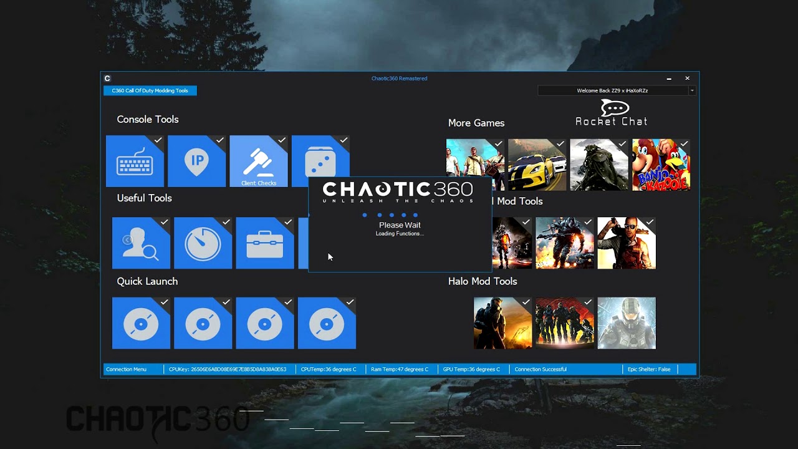Image resolution: width=798 pixels, height=449 pixels.
Task: Click the Quick Launch section heading
Action: (x=147, y=281)
